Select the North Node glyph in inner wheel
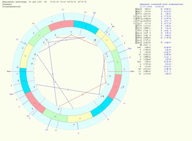 (x=108, y=84)
